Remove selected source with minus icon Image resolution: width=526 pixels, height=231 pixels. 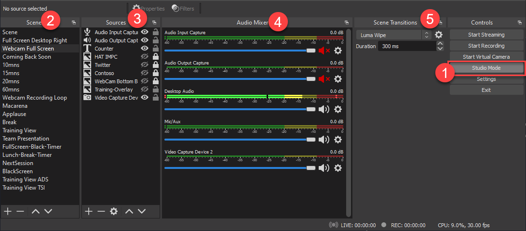click(101, 211)
